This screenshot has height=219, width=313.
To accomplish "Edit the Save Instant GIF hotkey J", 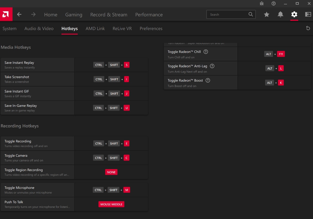I will 127,94.
